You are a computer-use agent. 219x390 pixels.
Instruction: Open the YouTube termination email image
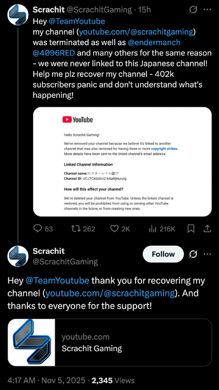pos(122,161)
